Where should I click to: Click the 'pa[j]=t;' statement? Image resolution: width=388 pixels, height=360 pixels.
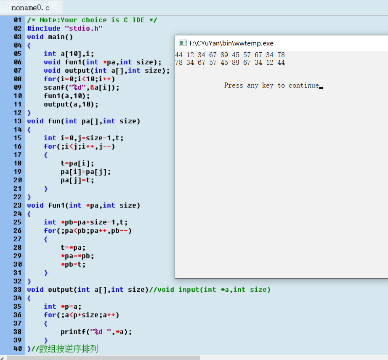(x=77, y=180)
